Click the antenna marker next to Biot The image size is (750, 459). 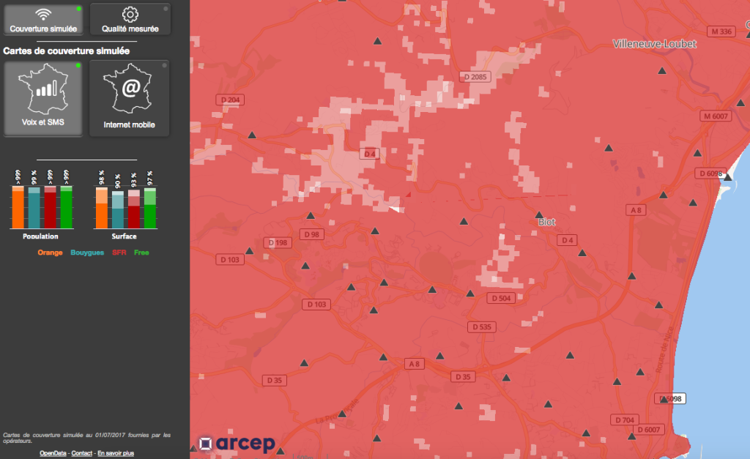coord(538,214)
